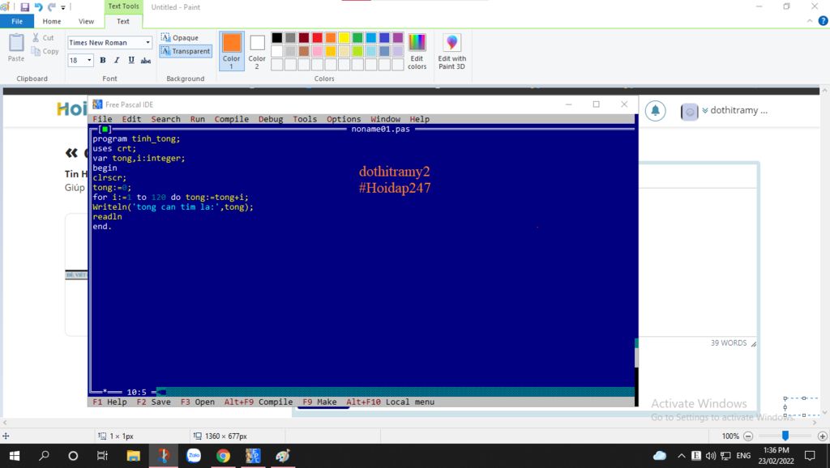
Task: Open Paint from the taskbar
Action: coord(283,456)
